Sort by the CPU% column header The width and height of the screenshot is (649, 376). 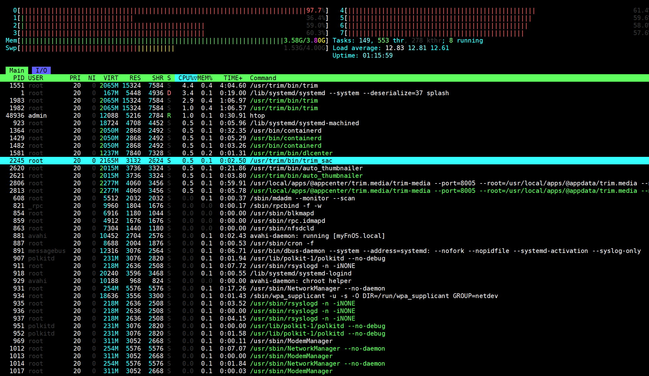[x=186, y=78]
